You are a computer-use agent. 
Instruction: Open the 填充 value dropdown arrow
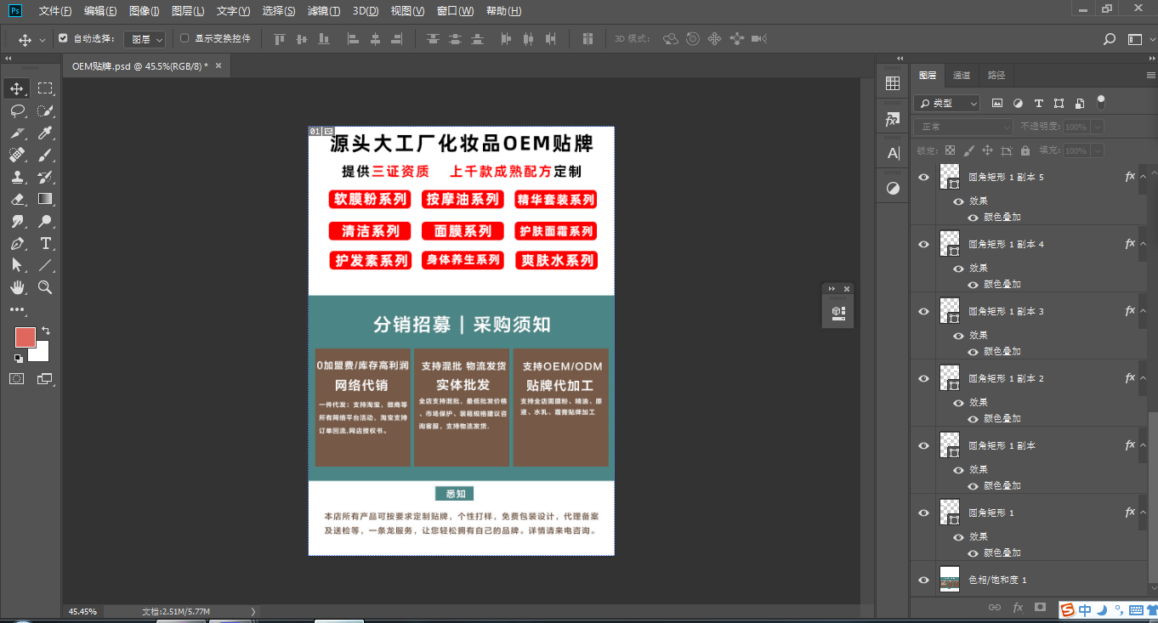click(1098, 150)
